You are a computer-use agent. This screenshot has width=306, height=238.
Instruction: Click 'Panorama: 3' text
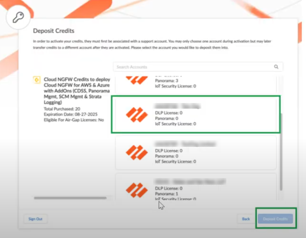166,81
